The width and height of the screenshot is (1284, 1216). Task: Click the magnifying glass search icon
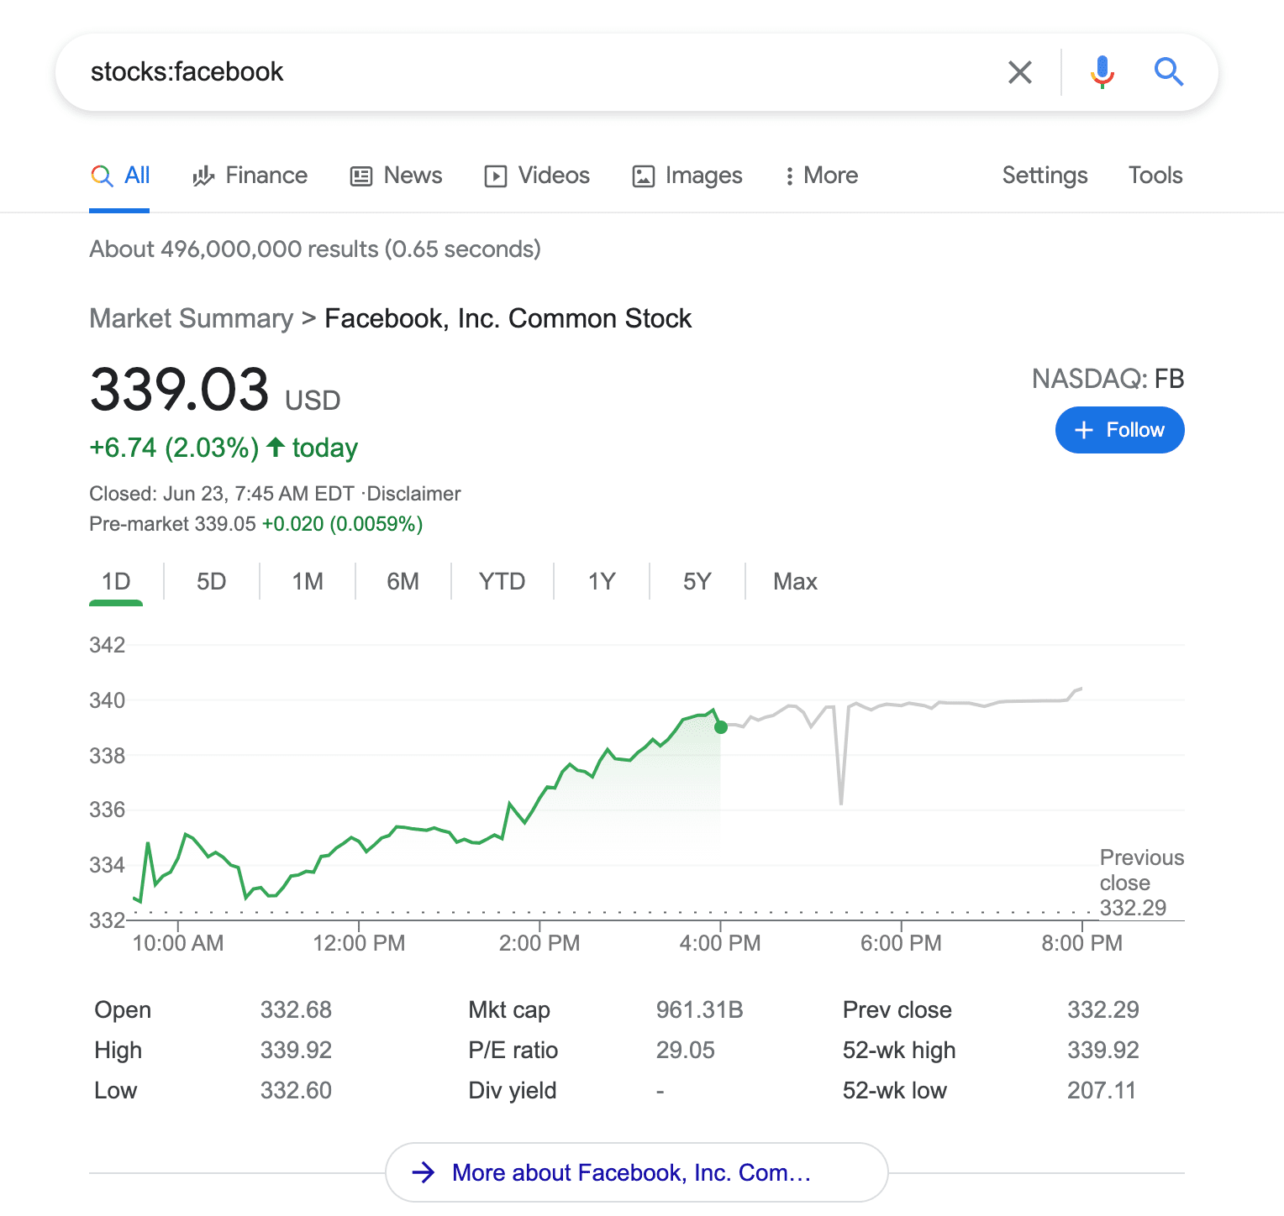pos(1169,72)
